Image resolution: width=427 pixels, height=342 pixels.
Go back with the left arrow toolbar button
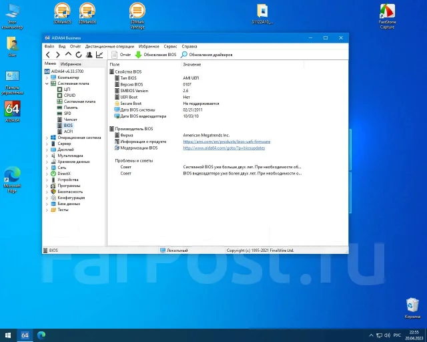(x=48, y=55)
